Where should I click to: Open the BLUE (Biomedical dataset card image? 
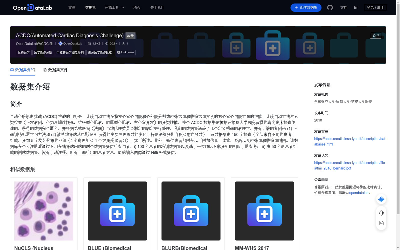point(117,211)
